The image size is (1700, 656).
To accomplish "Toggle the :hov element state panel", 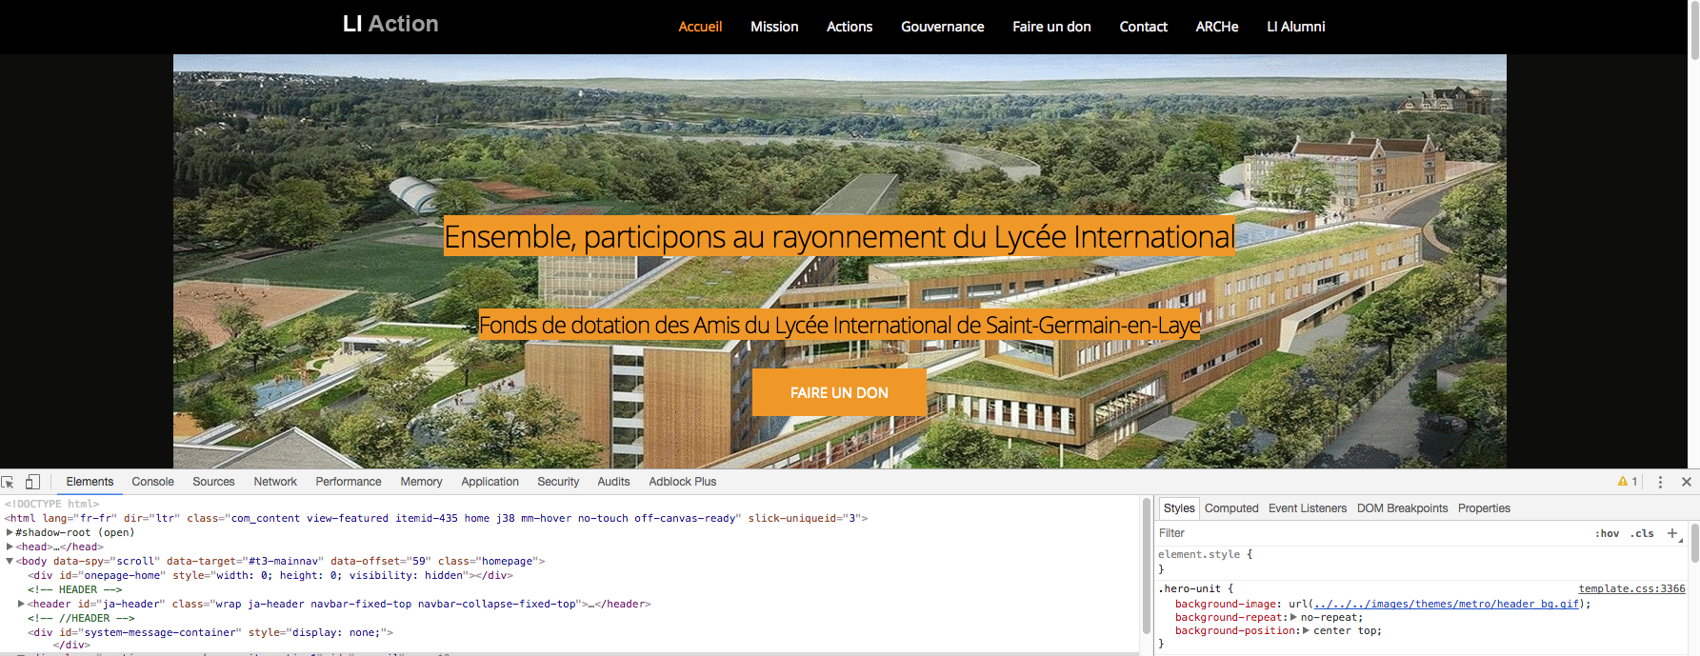I will (1607, 533).
